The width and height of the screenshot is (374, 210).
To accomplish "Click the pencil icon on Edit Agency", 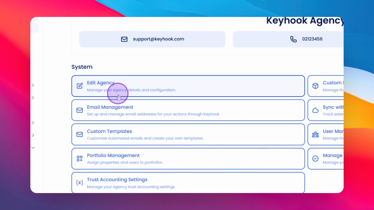I will click(80, 86).
